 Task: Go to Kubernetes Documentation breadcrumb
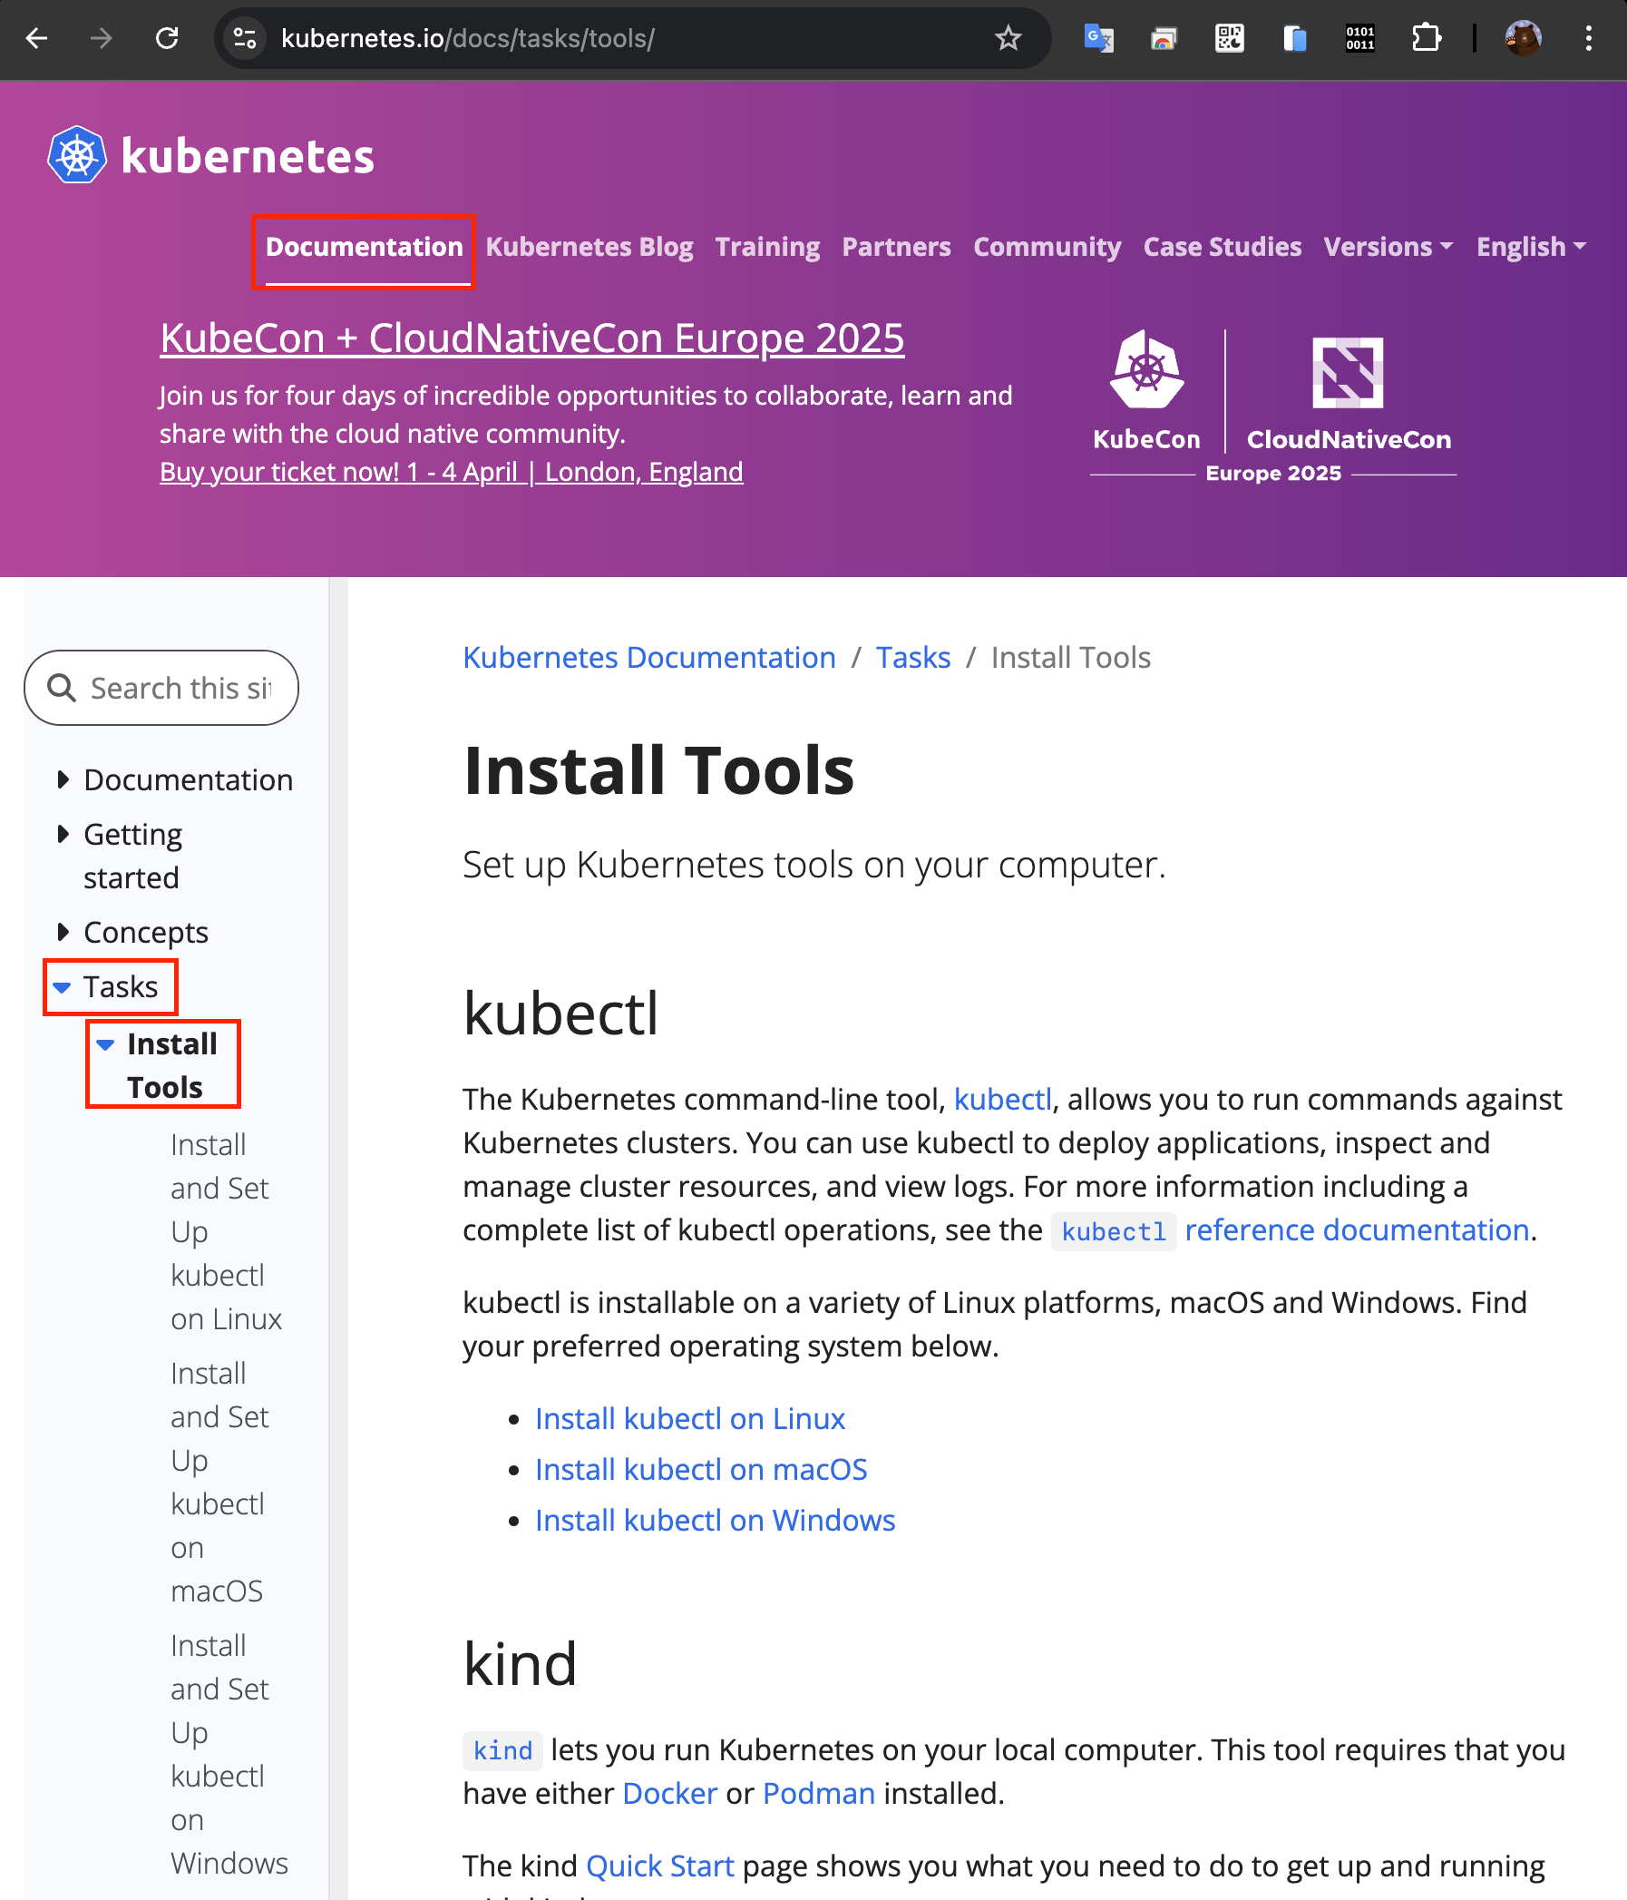click(x=649, y=658)
